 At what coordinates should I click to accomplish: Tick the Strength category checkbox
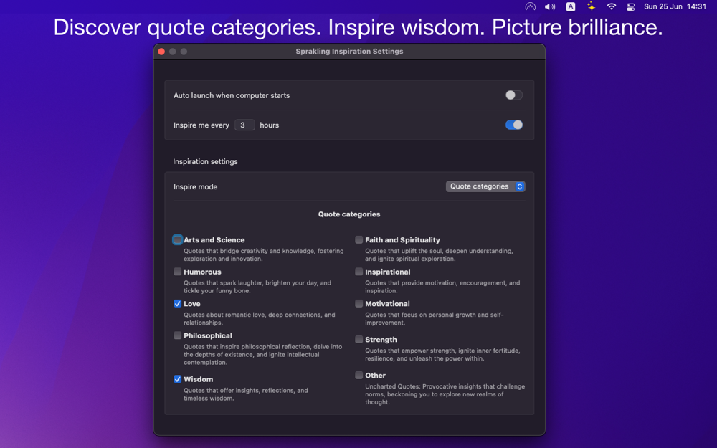click(359, 339)
